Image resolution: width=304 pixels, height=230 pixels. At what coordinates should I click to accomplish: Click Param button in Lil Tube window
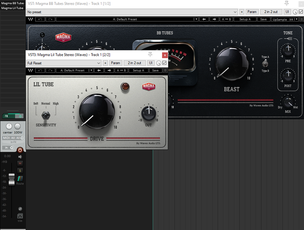(x=115, y=63)
